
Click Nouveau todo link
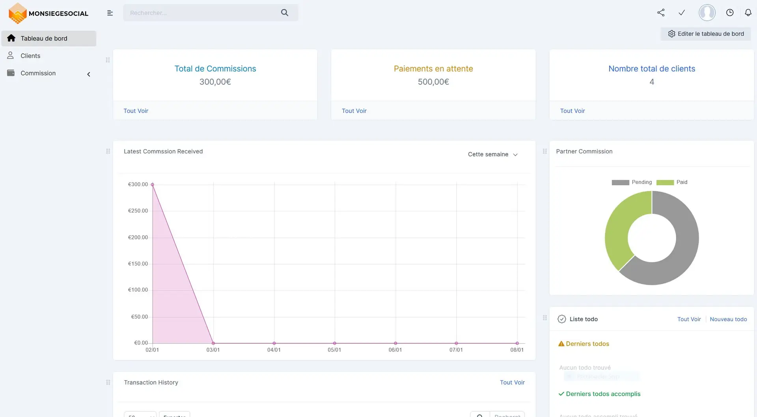point(728,319)
